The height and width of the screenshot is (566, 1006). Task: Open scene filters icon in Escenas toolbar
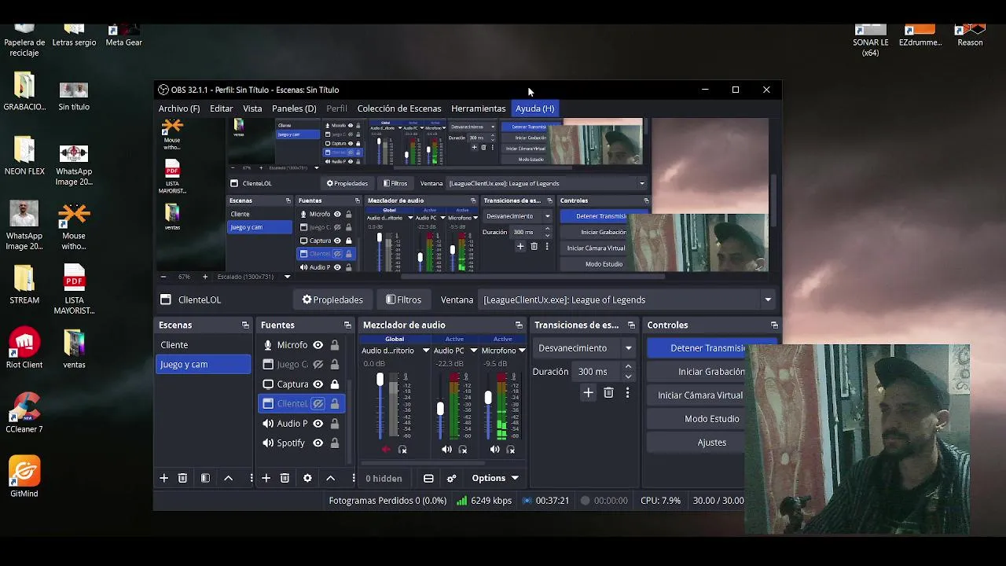tap(205, 478)
